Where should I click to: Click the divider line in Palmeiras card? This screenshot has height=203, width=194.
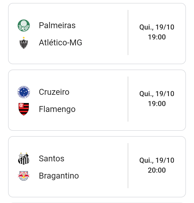[128, 33]
